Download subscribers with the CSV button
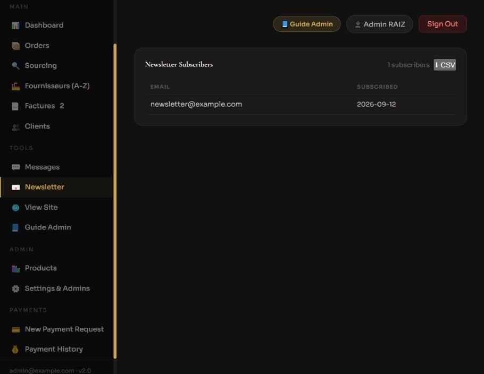This screenshot has height=374, width=484. (x=445, y=65)
